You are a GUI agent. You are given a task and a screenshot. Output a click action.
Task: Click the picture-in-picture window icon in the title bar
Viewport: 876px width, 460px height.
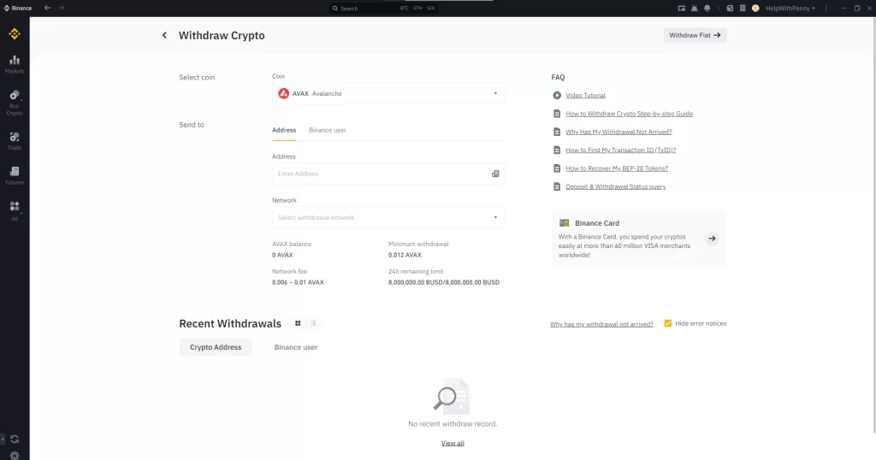click(682, 9)
